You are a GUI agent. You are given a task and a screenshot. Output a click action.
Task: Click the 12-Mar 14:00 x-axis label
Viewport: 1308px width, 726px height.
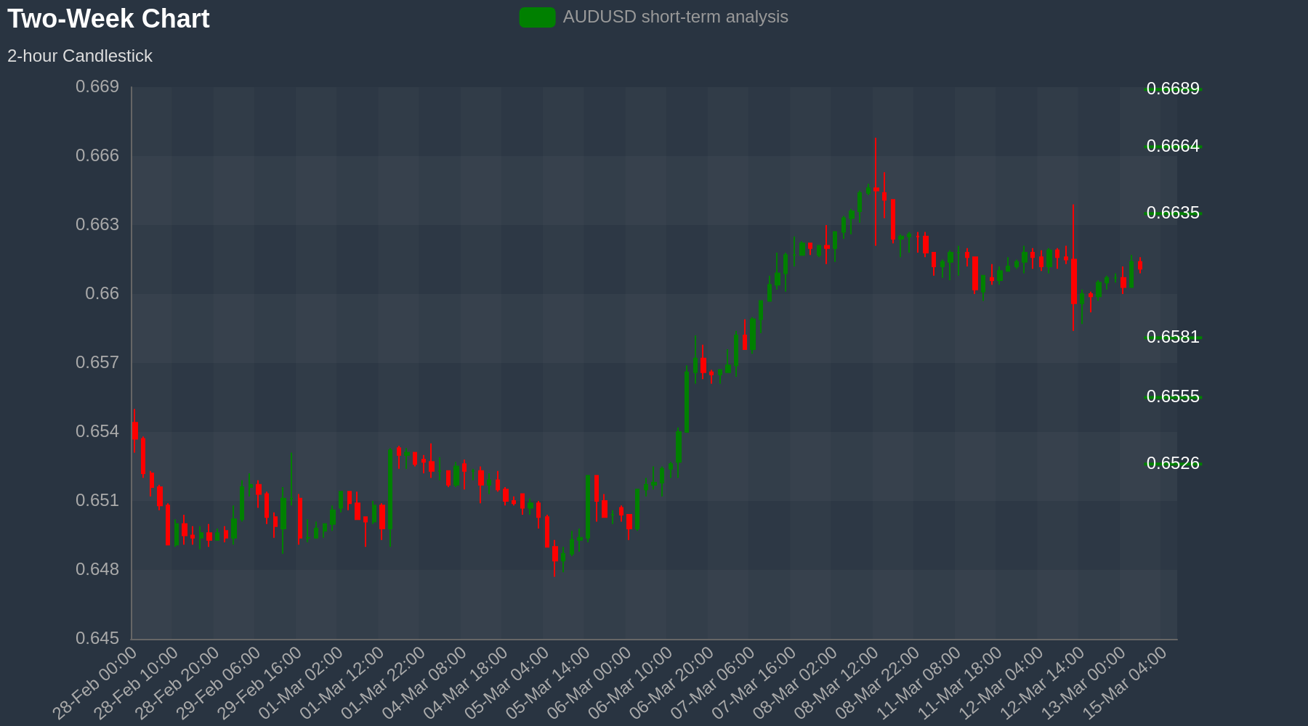(x=1042, y=684)
